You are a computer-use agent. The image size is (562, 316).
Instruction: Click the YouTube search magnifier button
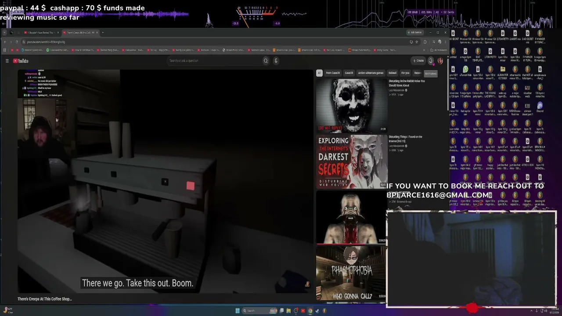point(266,61)
